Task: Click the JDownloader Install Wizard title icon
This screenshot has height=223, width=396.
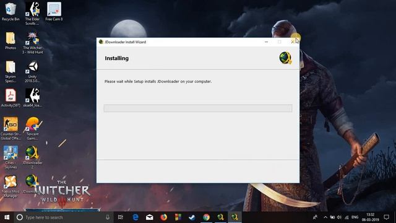Action: (101, 42)
